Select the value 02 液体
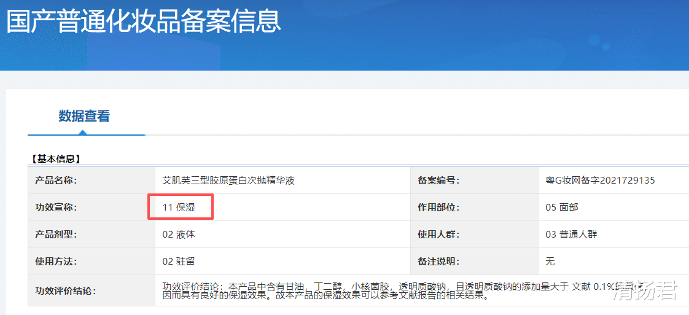Image resolution: width=689 pixels, height=315 pixels. pos(179,235)
